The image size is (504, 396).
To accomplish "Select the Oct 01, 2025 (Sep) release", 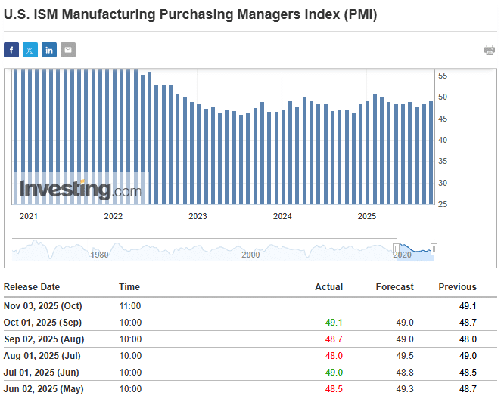I will point(43,323).
